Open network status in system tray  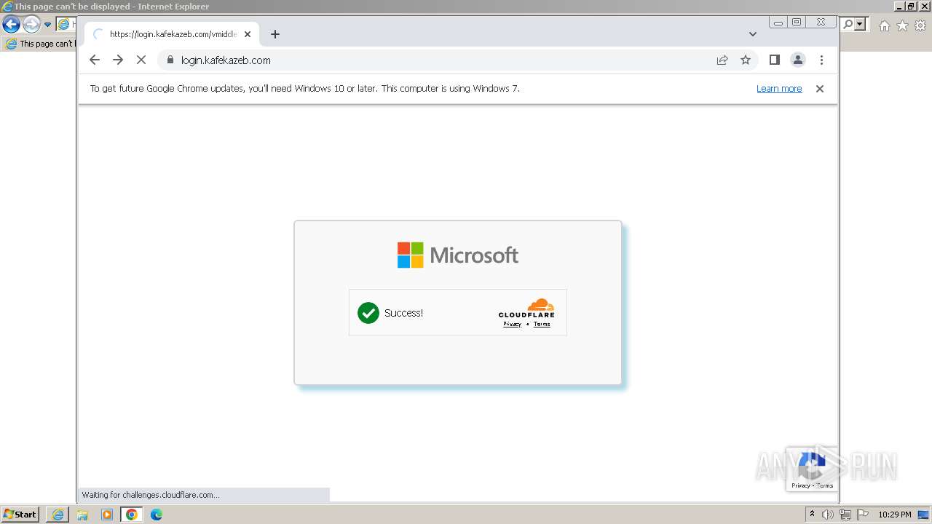coord(845,515)
